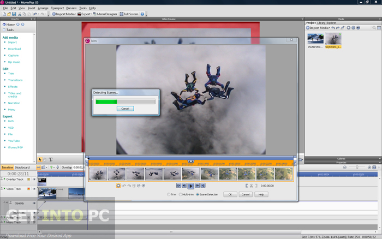Image resolution: width=382 pixels, height=239 pixels.
Task: Open the Arrange menu
Action: [43, 8]
